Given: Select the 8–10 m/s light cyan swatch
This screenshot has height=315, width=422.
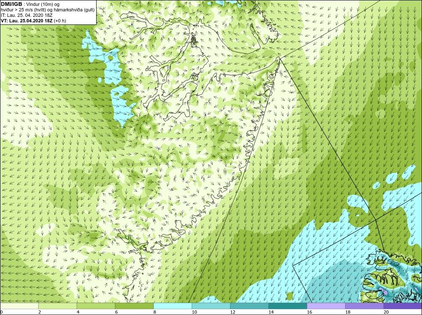Looking at the screenshot, I should pos(173,306).
